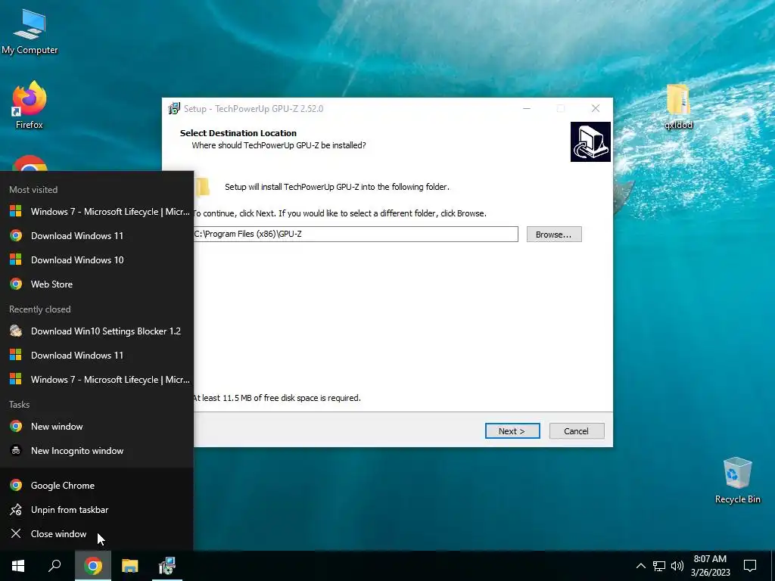The image size is (775, 581).
Task: Click the setup title bar installer icon
Action: pos(174,108)
